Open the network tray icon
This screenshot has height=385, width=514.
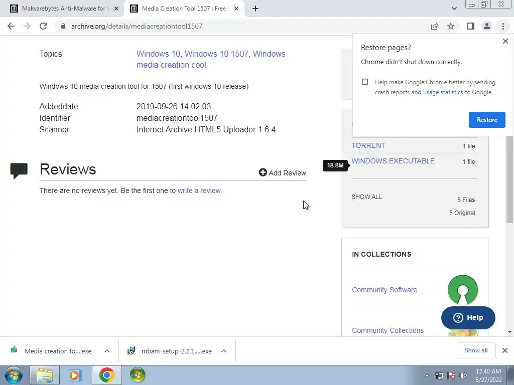click(439, 375)
